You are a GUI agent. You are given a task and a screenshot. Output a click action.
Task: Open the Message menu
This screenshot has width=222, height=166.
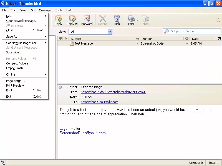tap(45, 10)
